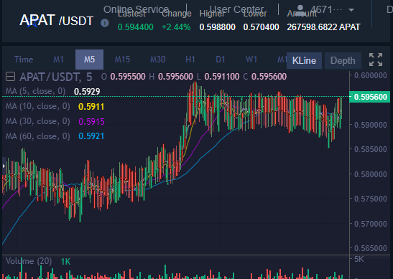
Task: Click current price tag 0.595600 on axis
Action: click(370, 97)
